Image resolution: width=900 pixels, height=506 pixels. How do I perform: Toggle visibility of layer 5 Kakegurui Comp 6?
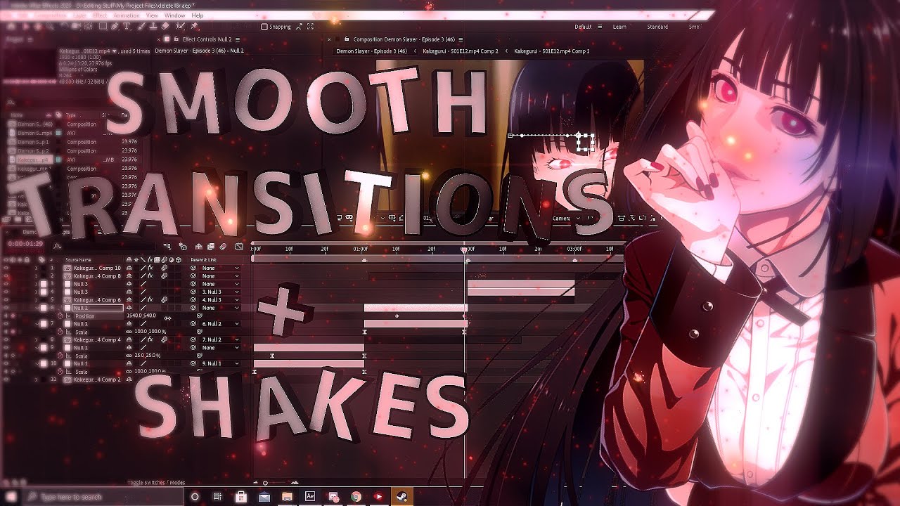click(x=6, y=300)
